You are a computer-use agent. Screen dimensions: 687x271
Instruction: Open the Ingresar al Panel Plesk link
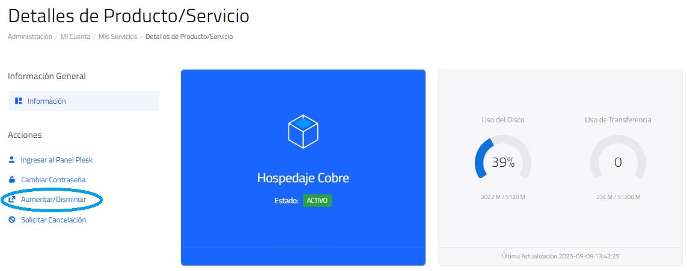(x=56, y=159)
